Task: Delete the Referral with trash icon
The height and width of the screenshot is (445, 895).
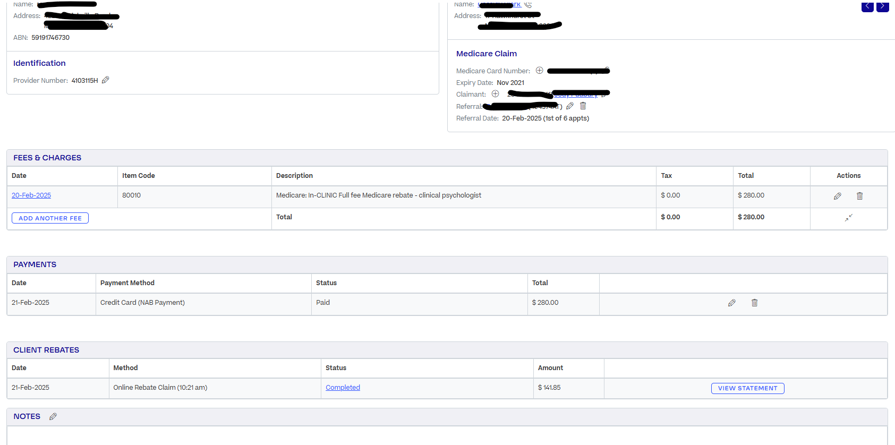Action: [x=583, y=106]
